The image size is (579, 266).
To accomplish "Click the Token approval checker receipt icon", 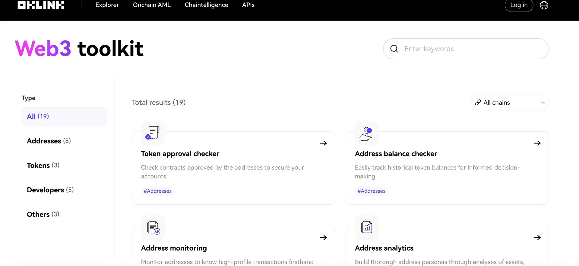I will [x=153, y=133].
